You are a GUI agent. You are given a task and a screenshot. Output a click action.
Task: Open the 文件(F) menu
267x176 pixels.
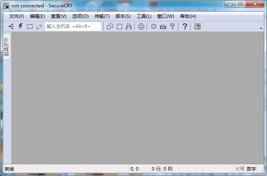point(16,16)
